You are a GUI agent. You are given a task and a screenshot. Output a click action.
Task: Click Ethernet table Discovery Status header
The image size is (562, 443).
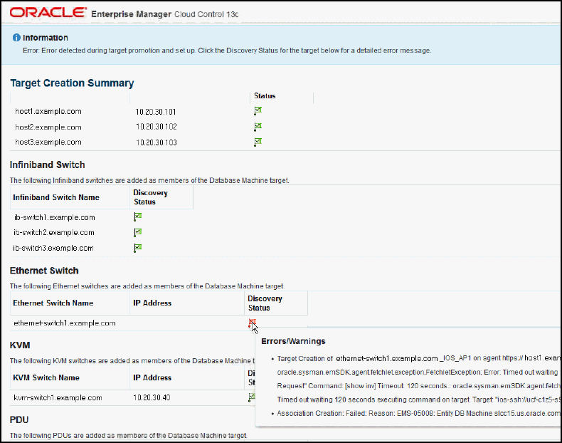pos(265,303)
